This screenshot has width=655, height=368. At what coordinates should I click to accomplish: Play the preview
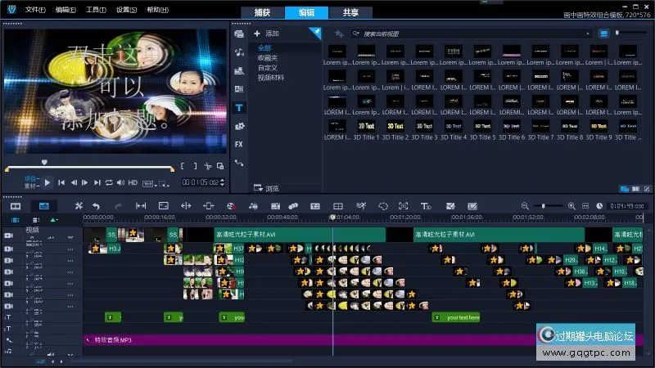(47, 182)
